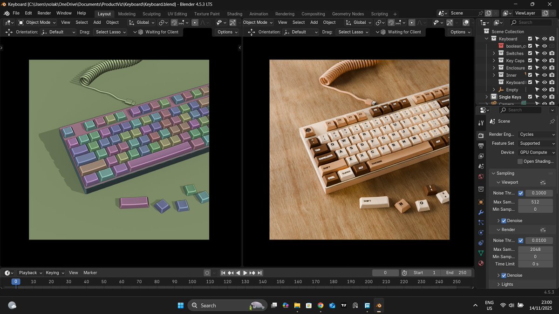Viewport: 559px width, 314px height.
Task: Expand the Key Caps collection
Action: 494,60
